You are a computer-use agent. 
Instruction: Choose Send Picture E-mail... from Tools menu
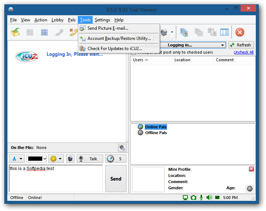coord(119,28)
